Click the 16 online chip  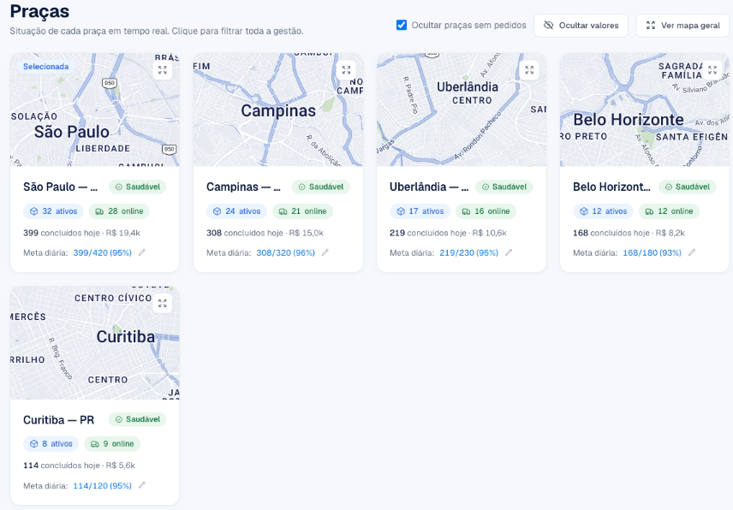[x=486, y=211]
